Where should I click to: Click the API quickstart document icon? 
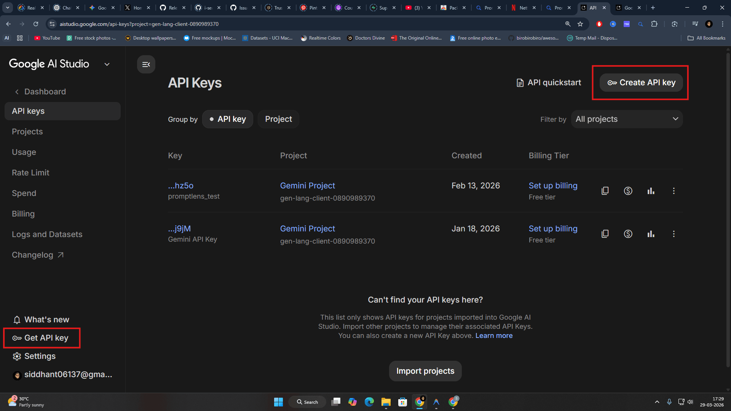coord(520,82)
